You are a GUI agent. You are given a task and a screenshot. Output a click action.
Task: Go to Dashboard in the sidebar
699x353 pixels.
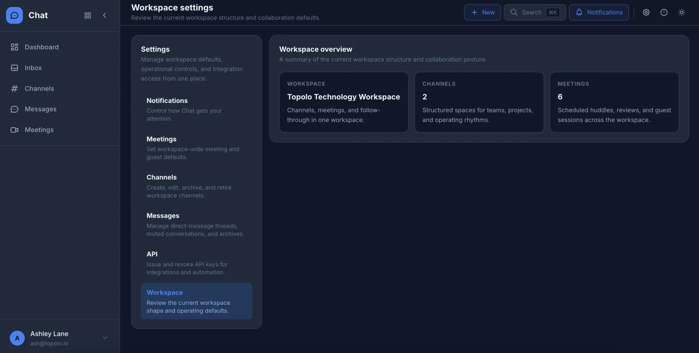pyautogui.click(x=42, y=47)
